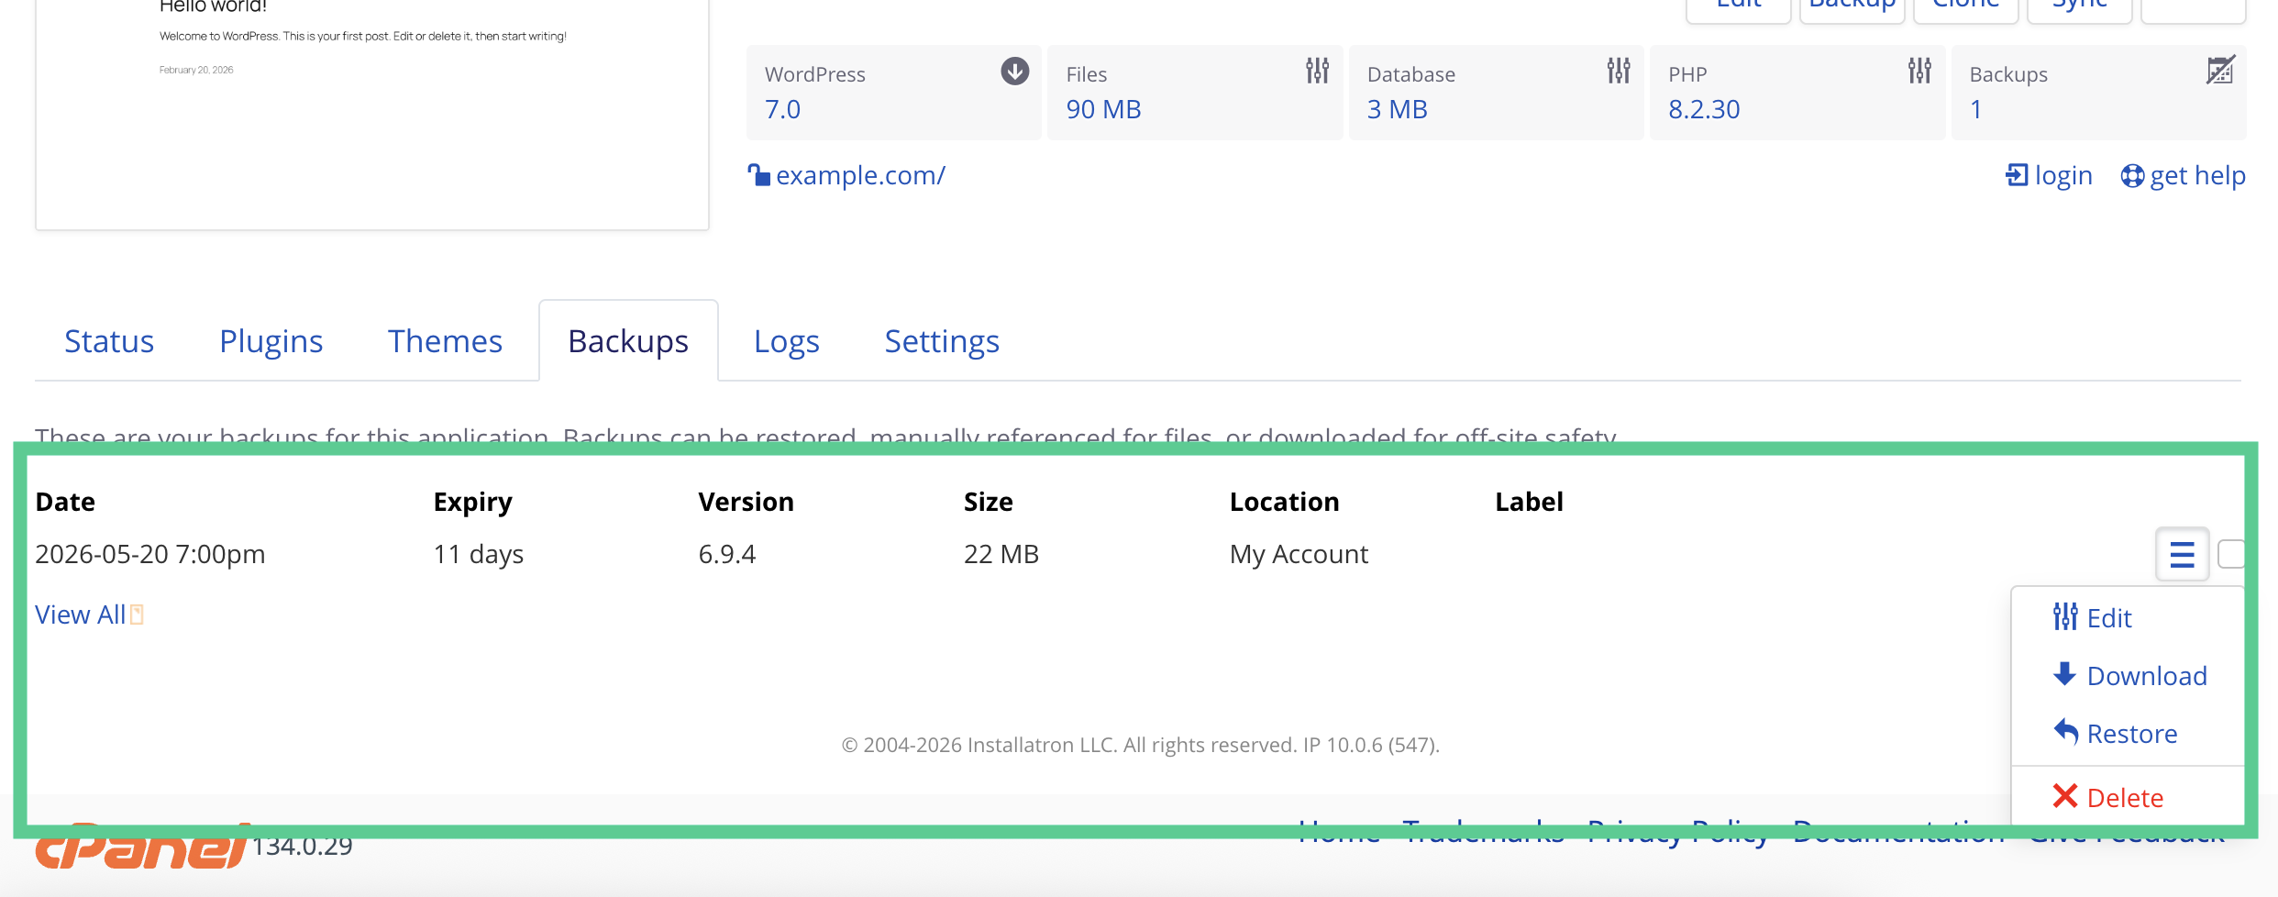Image resolution: width=2278 pixels, height=897 pixels.
Task: Click the login link
Action: tap(2063, 174)
